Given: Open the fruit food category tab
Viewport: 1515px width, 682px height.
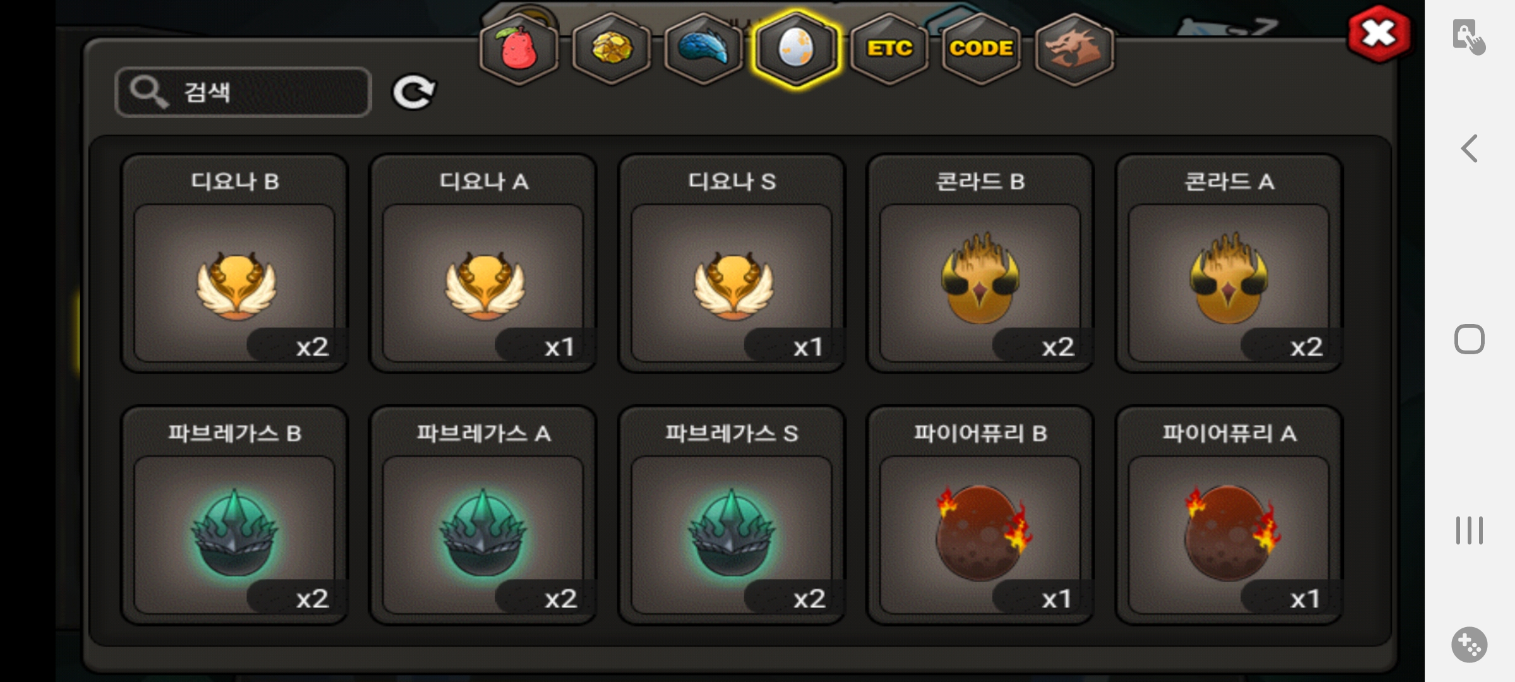Looking at the screenshot, I should (x=519, y=49).
